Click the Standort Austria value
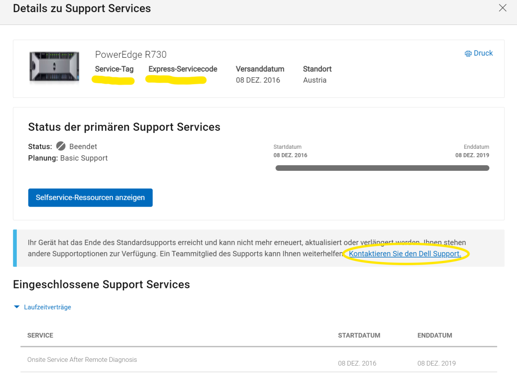This screenshot has height=373, width=517. 315,80
